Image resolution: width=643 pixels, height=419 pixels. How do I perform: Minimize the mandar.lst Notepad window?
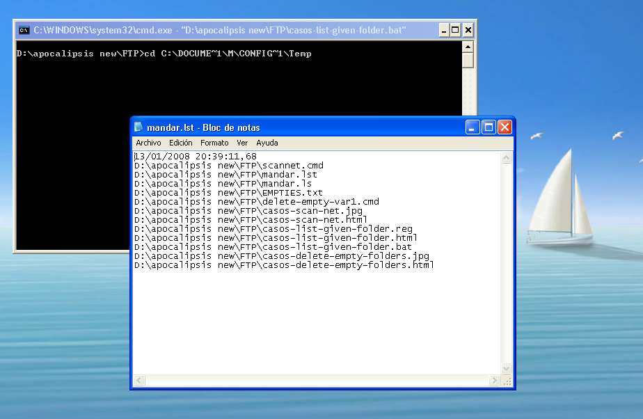point(473,127)
